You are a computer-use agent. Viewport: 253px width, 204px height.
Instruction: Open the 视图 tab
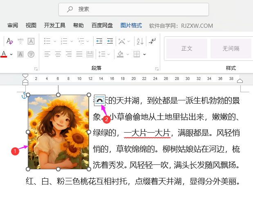pyautogui.click(x=31, y=25)
